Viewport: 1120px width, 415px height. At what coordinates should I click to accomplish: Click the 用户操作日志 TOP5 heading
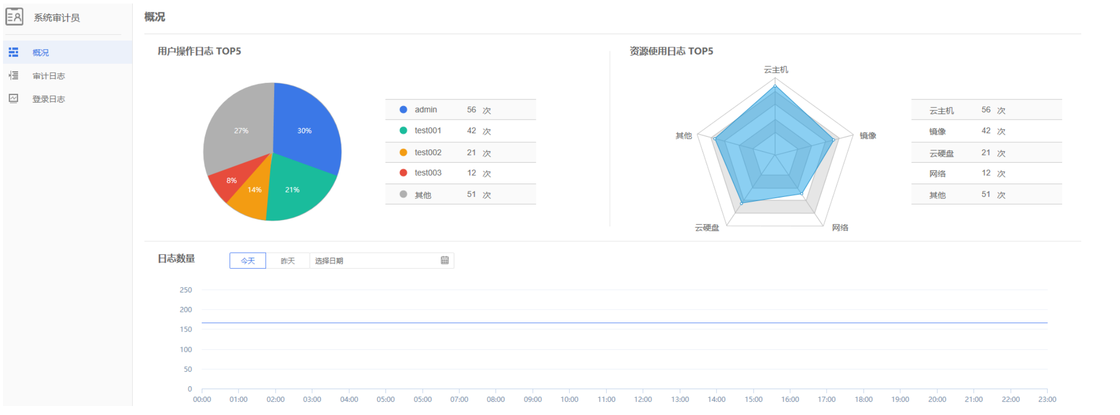coord(199,51)
